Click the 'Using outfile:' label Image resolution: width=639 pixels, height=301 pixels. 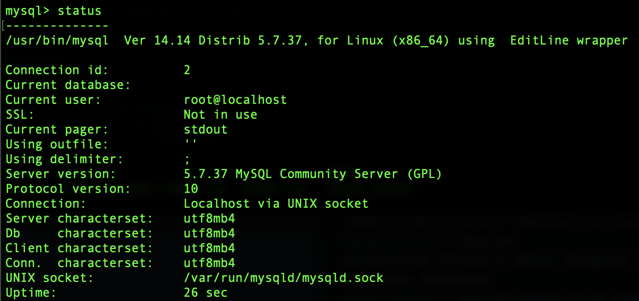coord(57,144)
